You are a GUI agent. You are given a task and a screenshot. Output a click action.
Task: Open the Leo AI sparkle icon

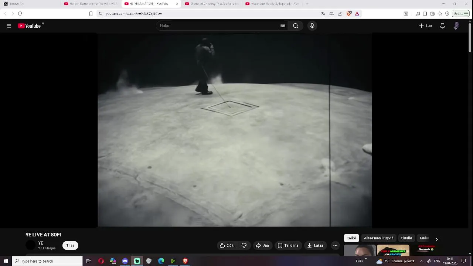(440, 14)
